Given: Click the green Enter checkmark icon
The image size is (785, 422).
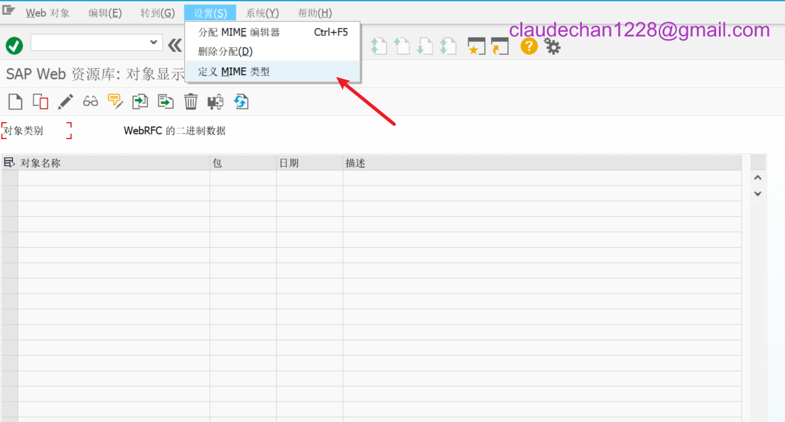Looking at the screenshot, I should point(14,45).
